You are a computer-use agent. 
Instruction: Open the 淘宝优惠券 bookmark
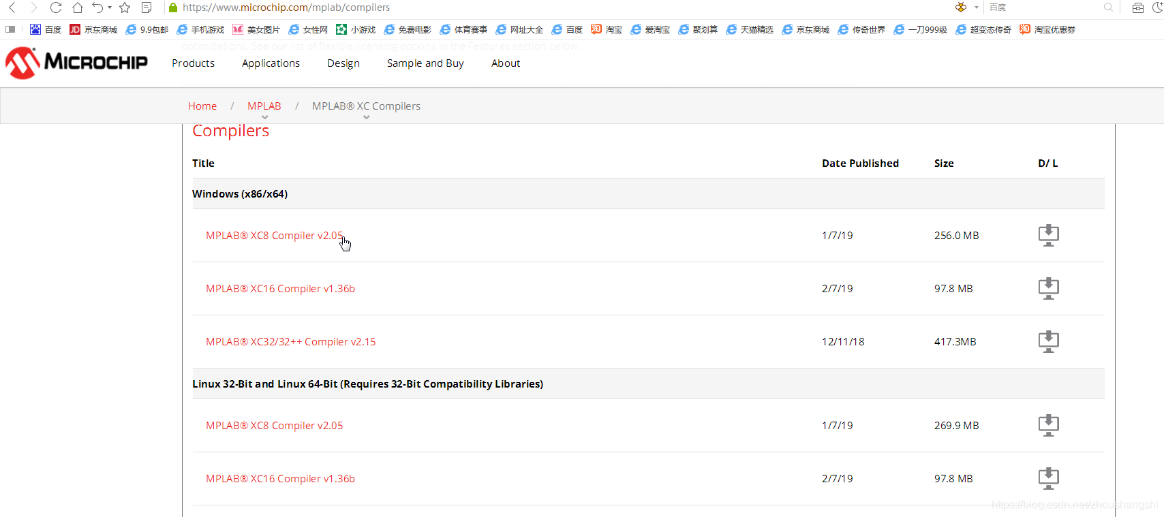coord(1047,29)
